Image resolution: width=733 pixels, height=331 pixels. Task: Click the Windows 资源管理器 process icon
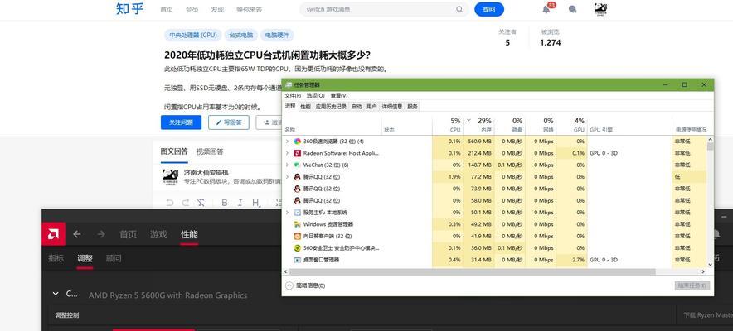click(x=298, y=224)
